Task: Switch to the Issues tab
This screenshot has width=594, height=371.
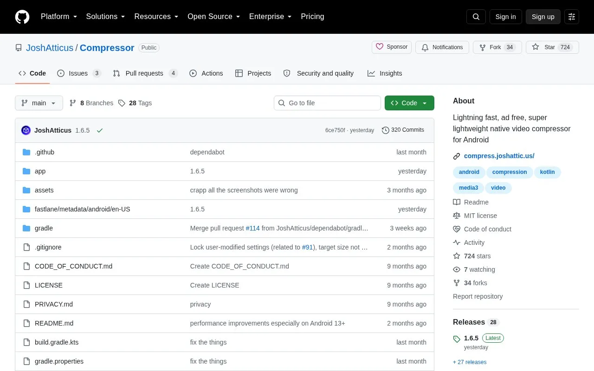Action: coord(79,73)
